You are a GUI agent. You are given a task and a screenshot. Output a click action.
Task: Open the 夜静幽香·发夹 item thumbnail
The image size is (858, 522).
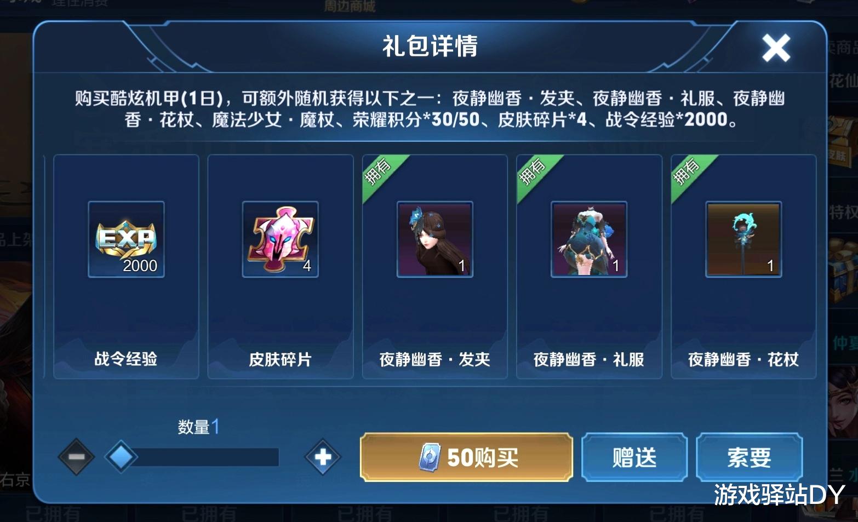[x=435, y=239]
